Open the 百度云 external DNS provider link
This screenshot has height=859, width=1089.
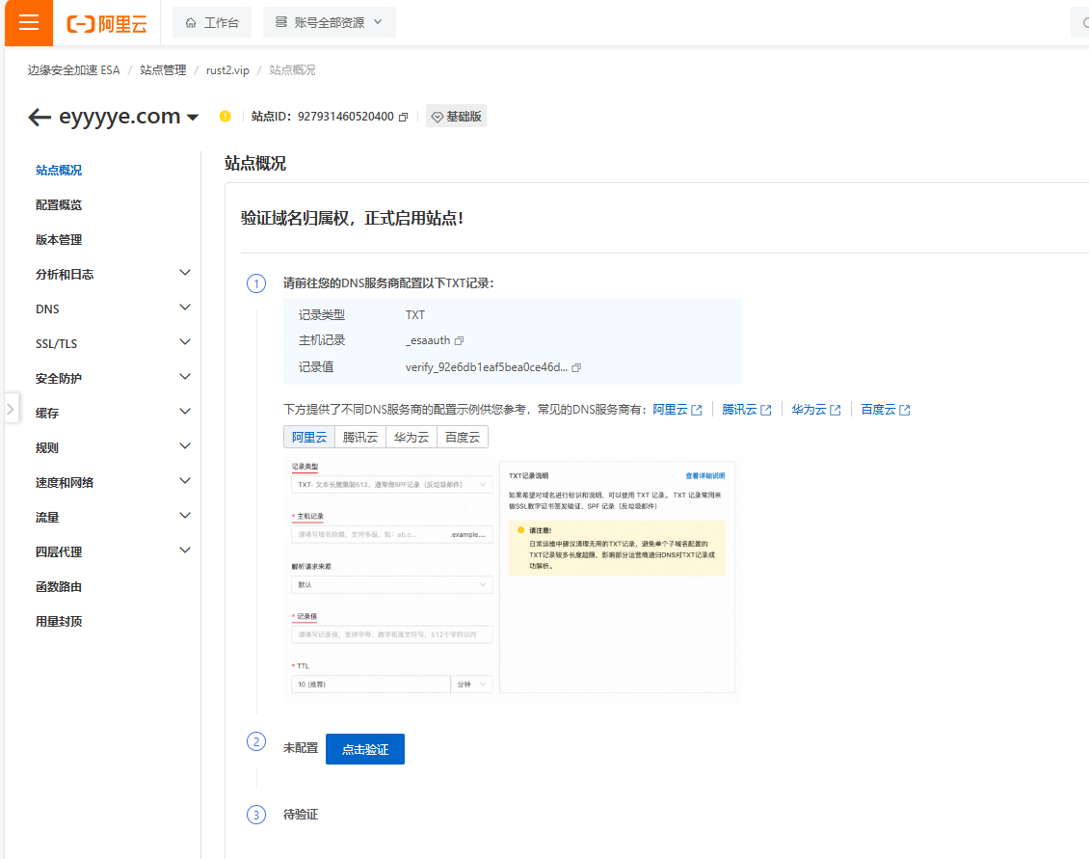click(886, 410)
